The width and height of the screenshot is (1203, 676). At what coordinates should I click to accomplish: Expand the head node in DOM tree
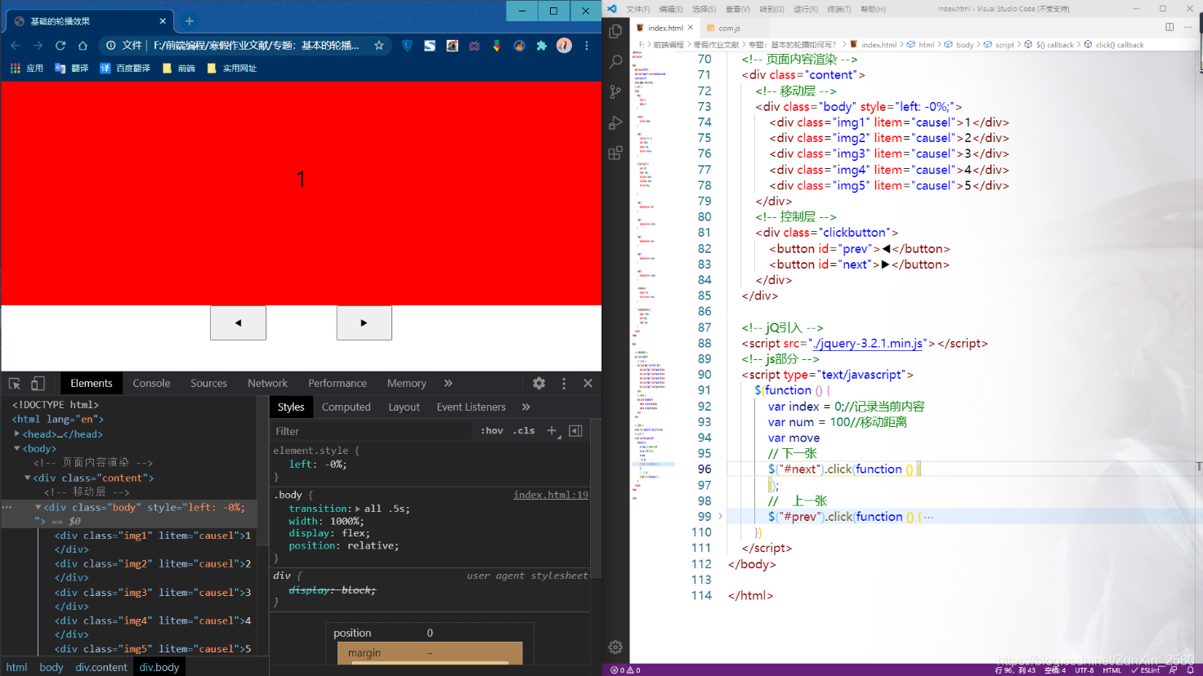click(x=17, y=434)
